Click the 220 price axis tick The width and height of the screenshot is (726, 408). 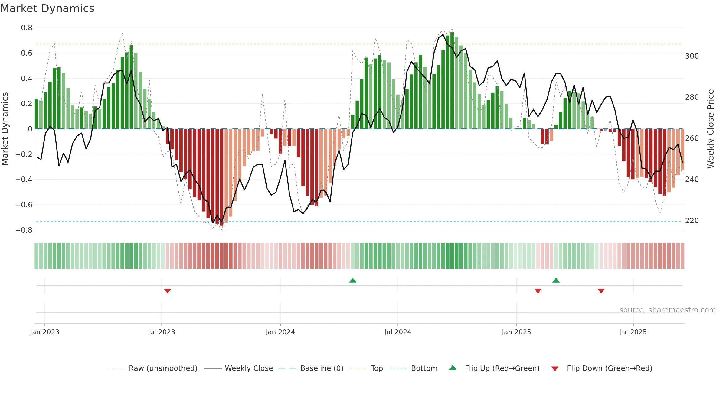[x=692, y=221]
